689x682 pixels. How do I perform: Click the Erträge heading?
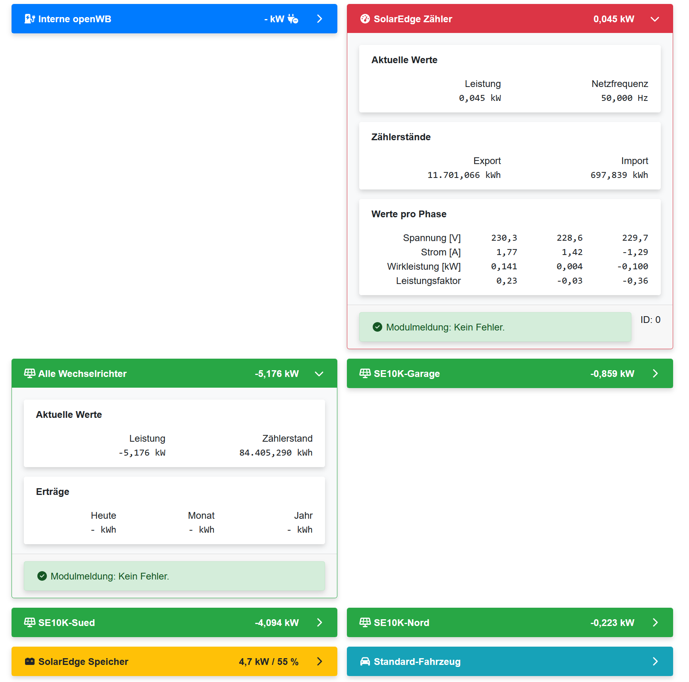tap(52, 492)
